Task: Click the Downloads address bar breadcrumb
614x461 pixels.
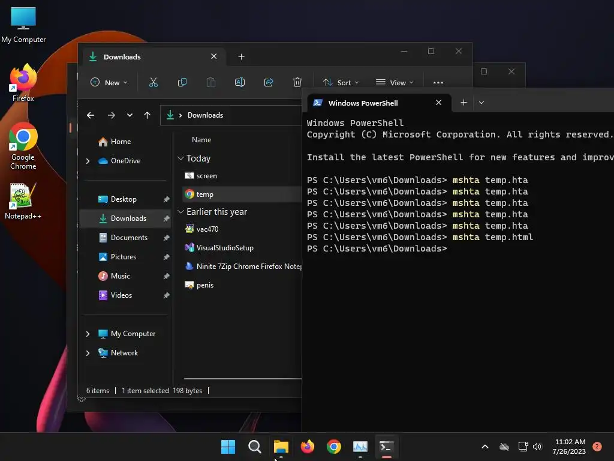Action: (205, 115)
